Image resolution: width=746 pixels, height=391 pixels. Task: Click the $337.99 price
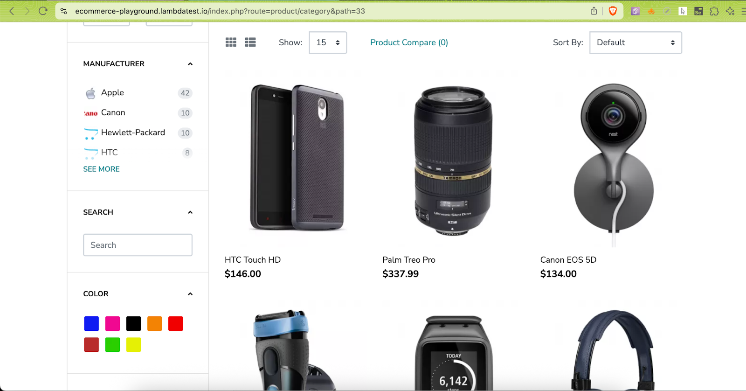[x=401, y=274]
